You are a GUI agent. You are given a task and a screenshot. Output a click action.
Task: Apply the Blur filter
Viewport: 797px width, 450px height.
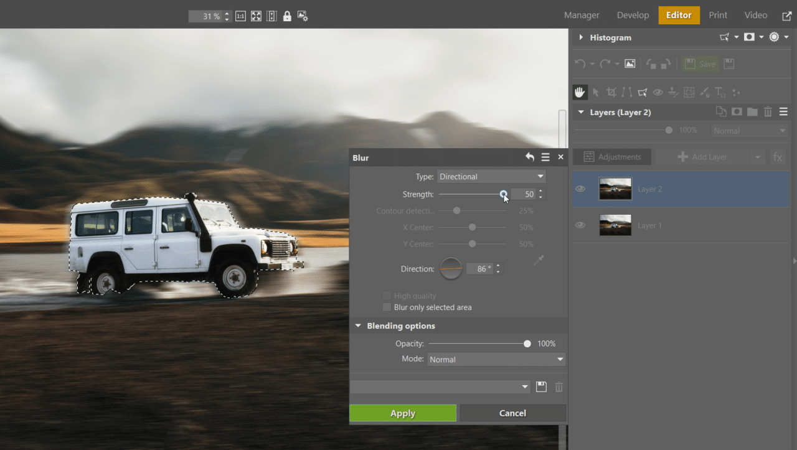click(x=402, y=413)
